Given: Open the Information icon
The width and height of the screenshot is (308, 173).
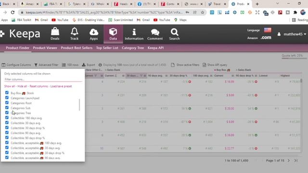Looking at the screenshot, I should 134,32.
